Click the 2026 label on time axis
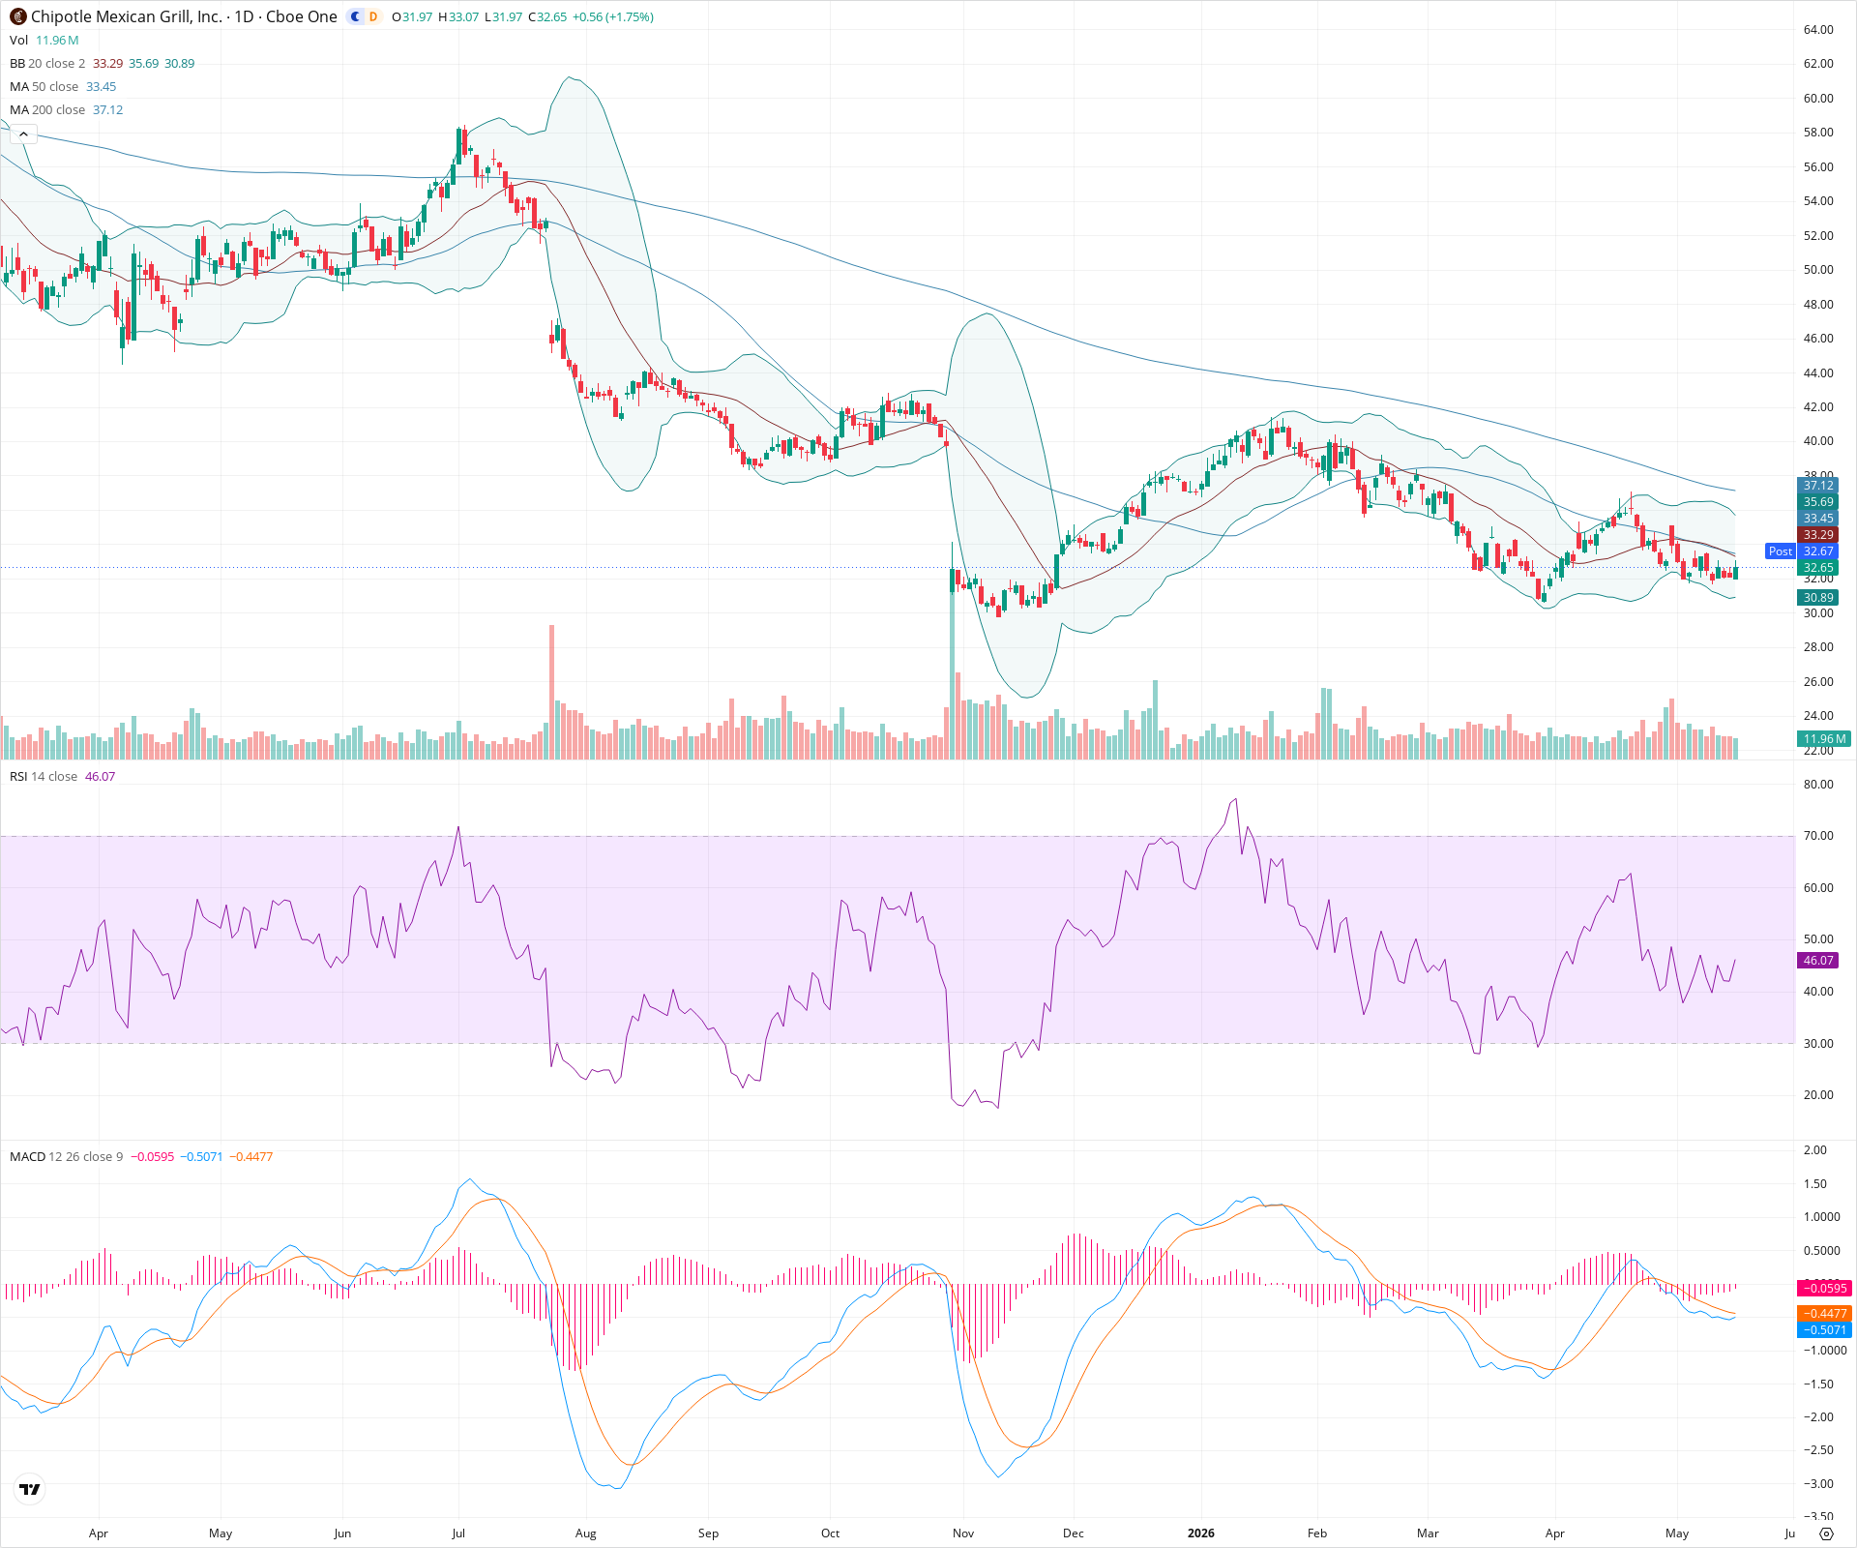The height and width of the screenshot is (1548, 1857). (x=1200, y=1533)
